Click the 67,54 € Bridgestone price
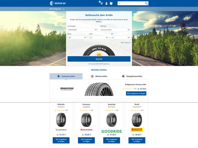 click(x=143, y=89)
